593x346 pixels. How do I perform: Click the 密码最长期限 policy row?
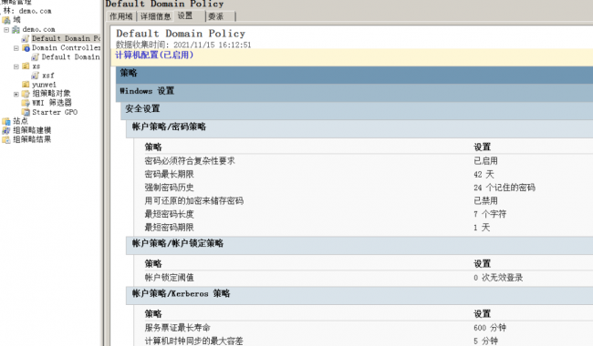coord(363,174)
